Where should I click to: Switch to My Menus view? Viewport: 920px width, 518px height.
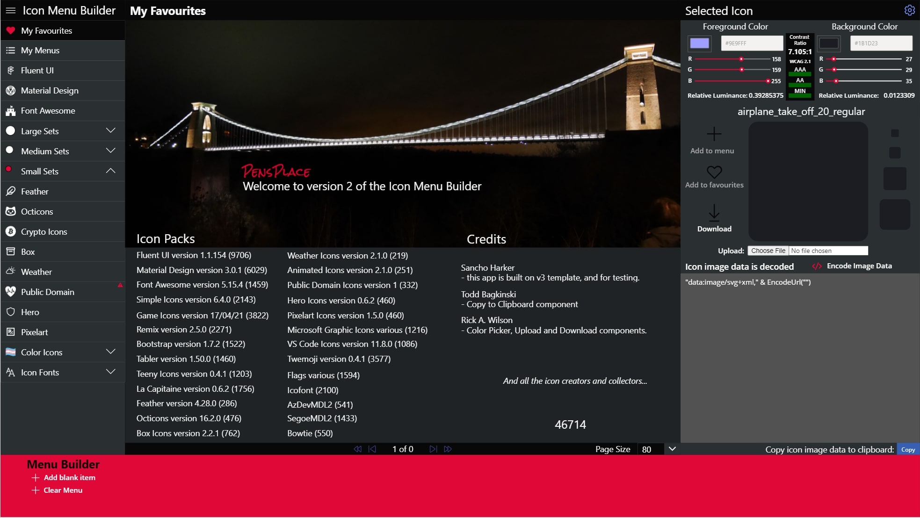click(39, 50)
